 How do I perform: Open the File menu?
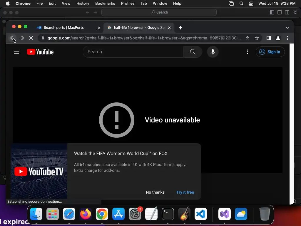pos(40,4)
